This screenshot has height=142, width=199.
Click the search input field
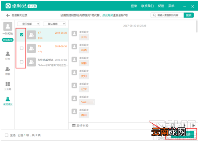click(167, 15)
